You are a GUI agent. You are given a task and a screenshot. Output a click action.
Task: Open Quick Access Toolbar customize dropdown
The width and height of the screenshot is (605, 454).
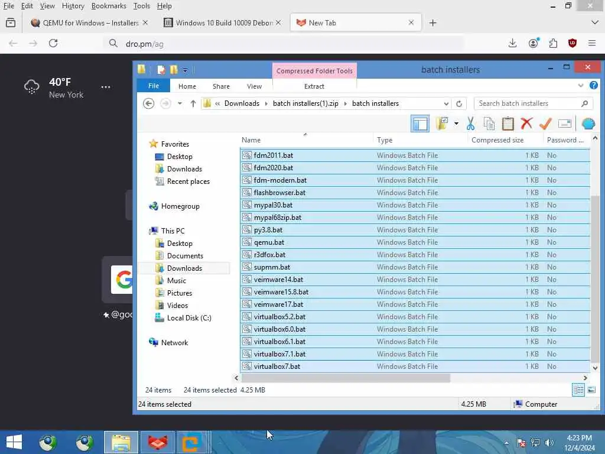[185, 70]
